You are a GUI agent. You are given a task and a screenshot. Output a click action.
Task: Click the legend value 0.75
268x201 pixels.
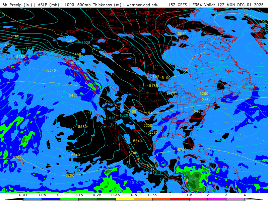click(x=152, y=195)
